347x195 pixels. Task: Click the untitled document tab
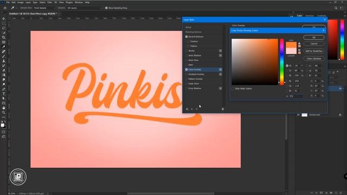coord(33,14)
